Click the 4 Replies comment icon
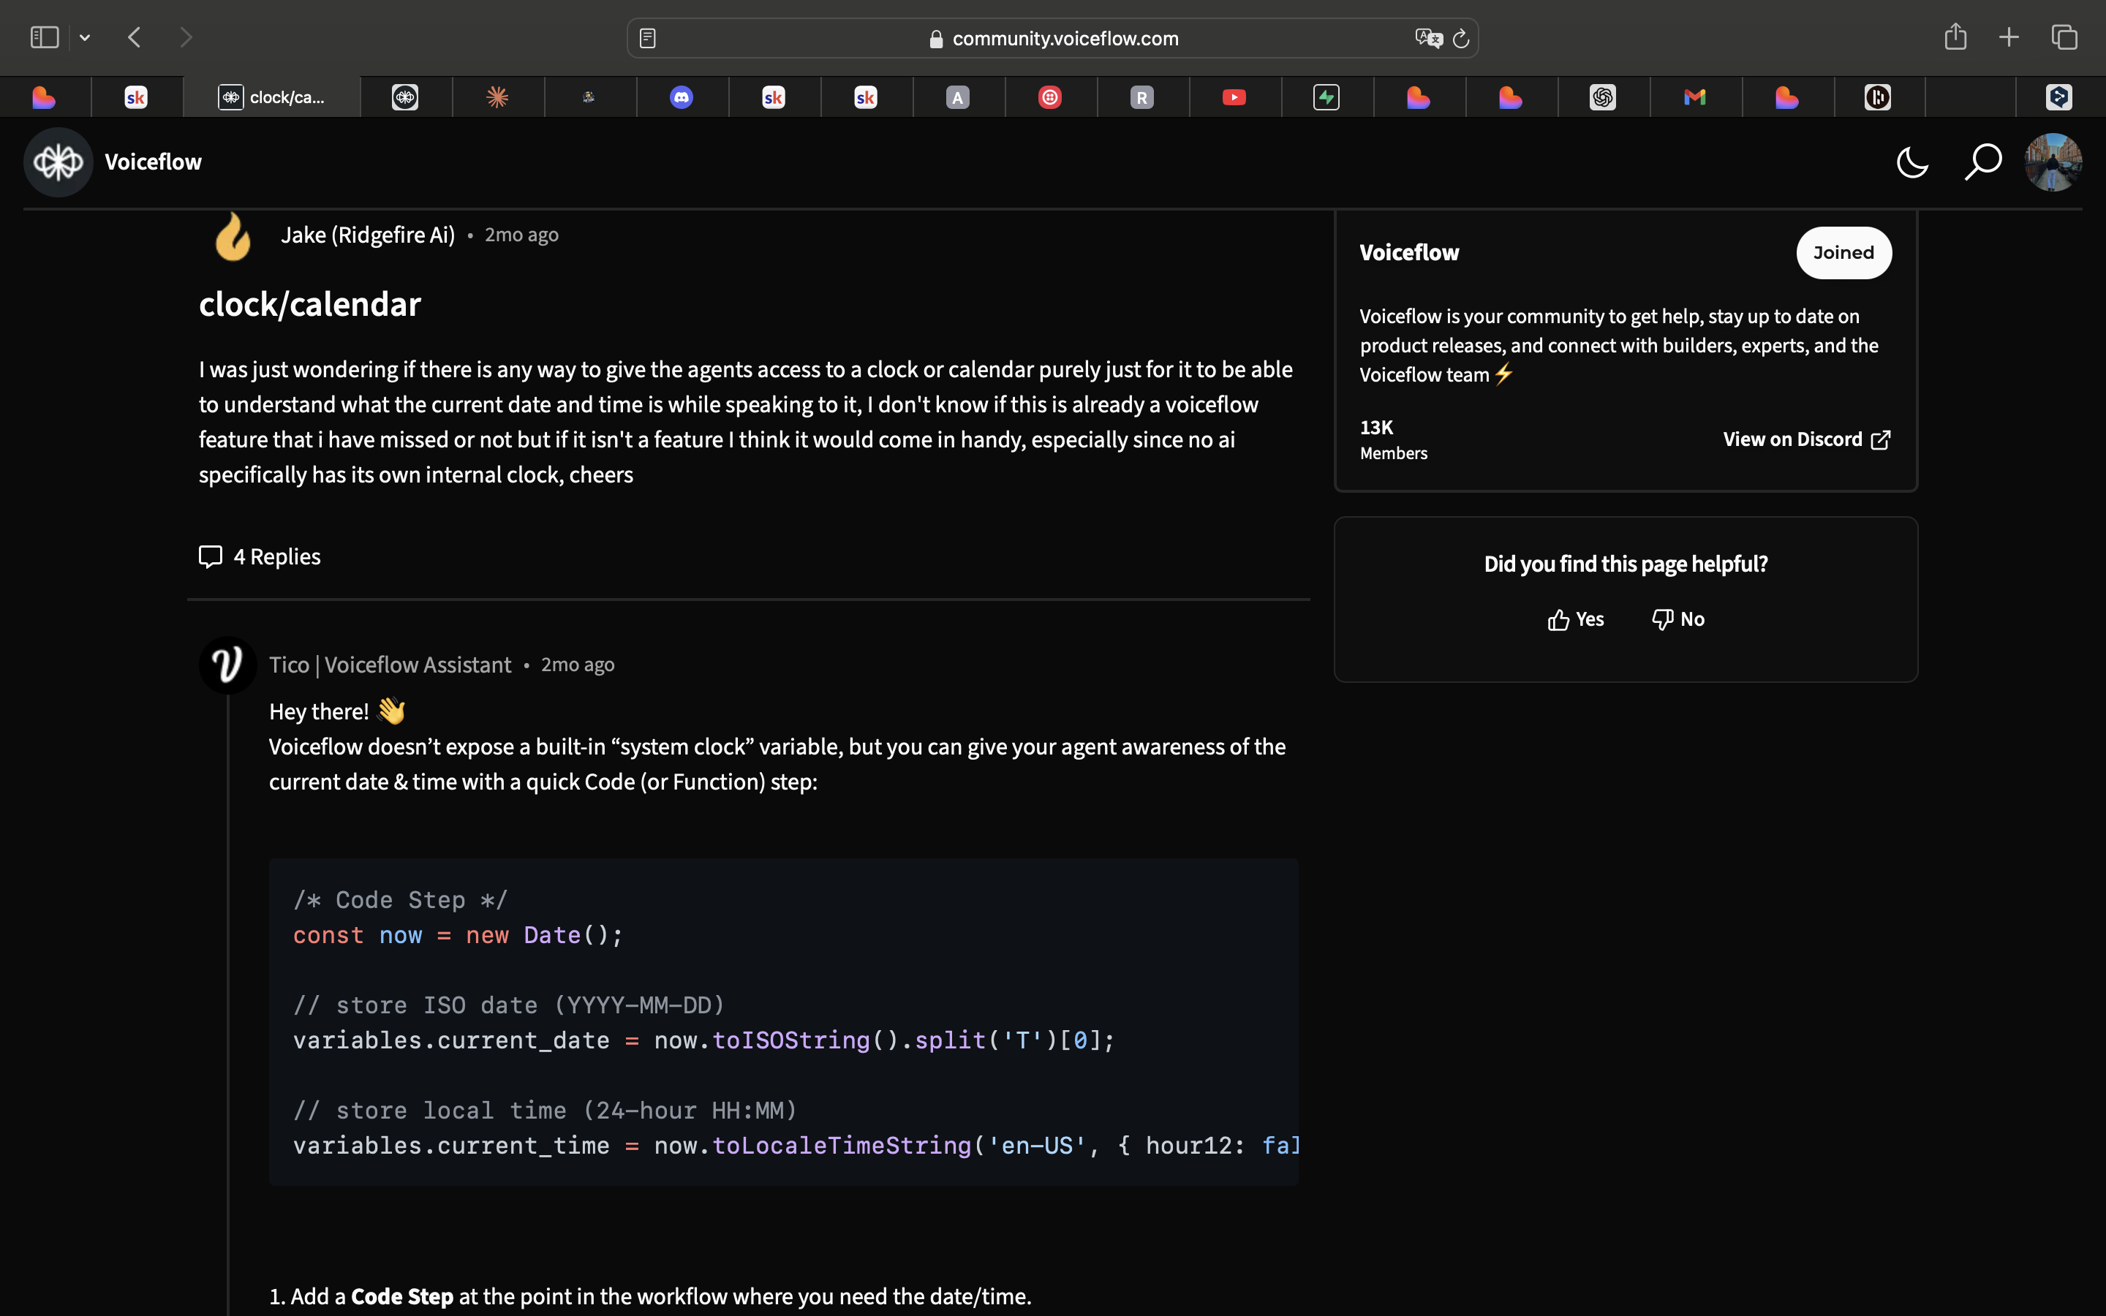The width and height of the screenshot is (2106, 1316). click(211, 557)
